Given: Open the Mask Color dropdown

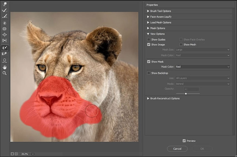Looking at the screenshot, I should point(203,67).
